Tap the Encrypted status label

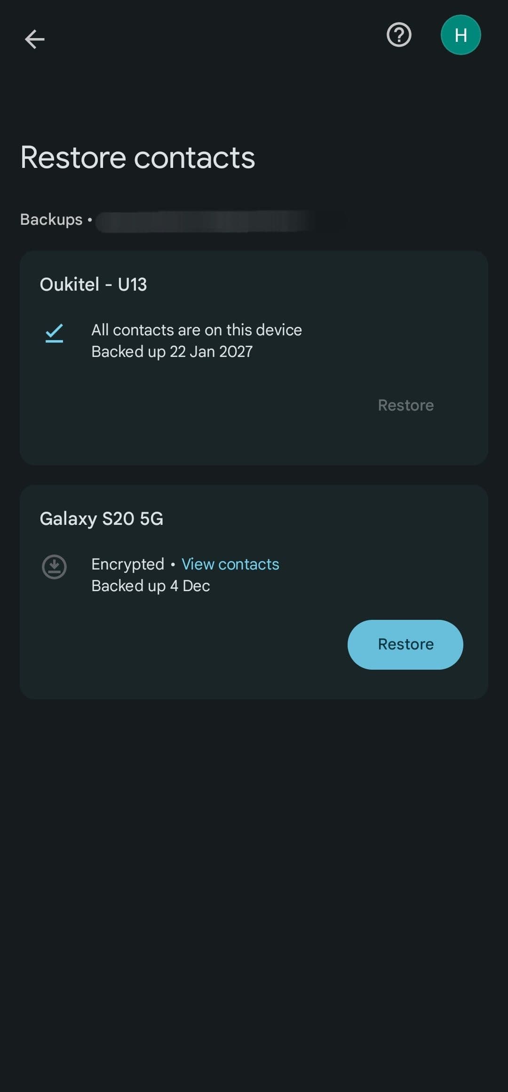(127, 564)
